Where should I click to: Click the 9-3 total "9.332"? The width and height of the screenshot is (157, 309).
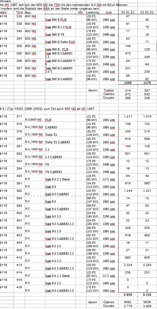(147, 294)
